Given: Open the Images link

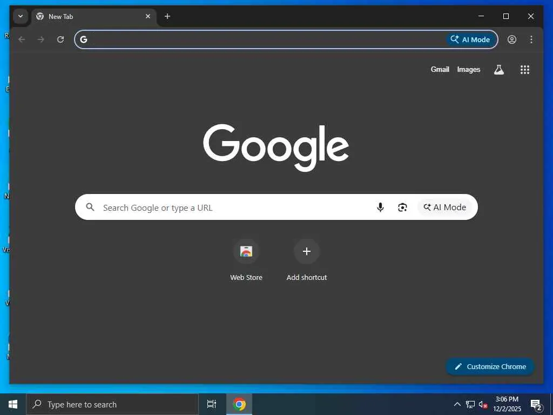Looking at the screenshot, I should (468, 70).
